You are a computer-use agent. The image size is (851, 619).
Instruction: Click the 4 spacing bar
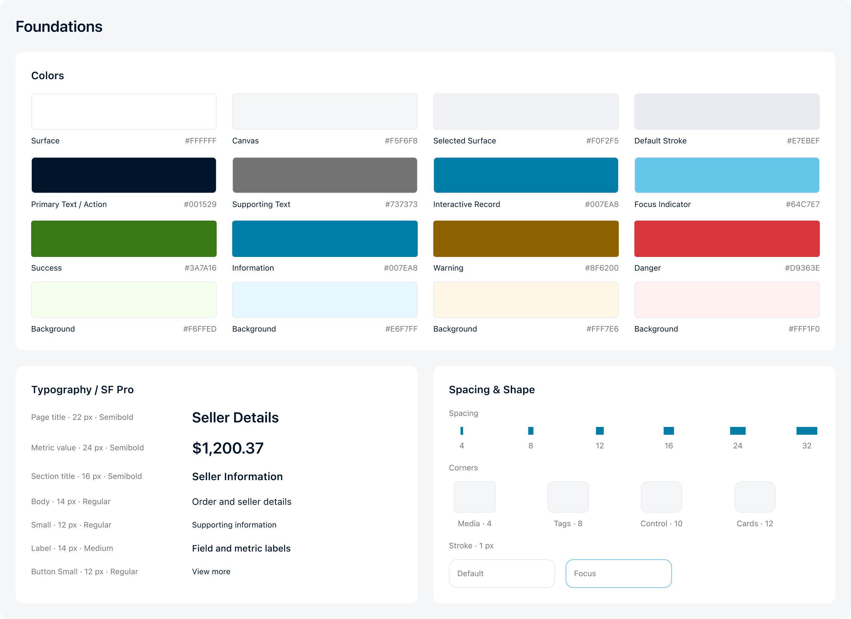point(462,431)
